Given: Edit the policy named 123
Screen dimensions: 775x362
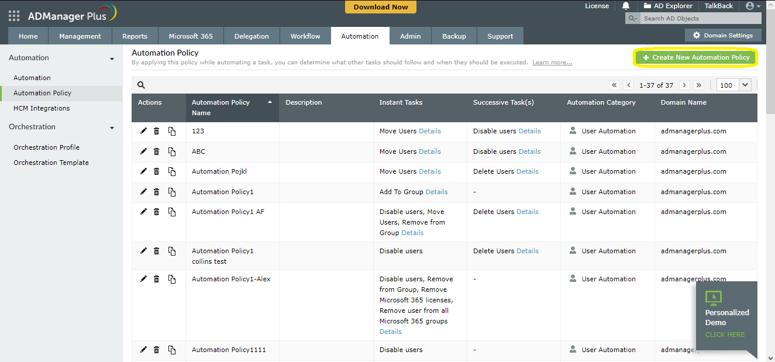Looking at the screenshot, I should tap(143, 131).
